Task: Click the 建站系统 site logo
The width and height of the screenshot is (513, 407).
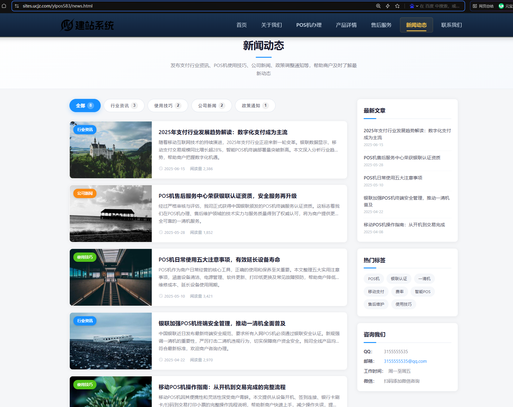Action: point(87,25)
